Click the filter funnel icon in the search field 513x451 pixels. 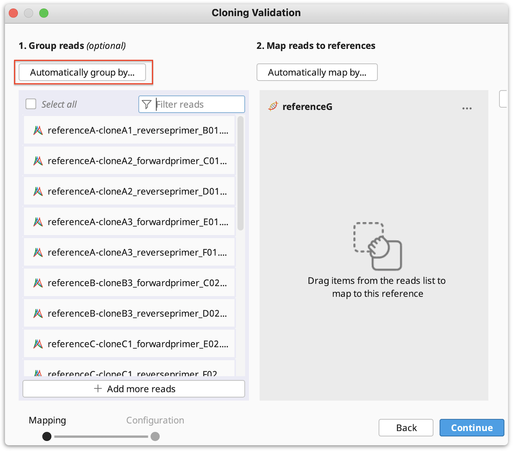147,104
